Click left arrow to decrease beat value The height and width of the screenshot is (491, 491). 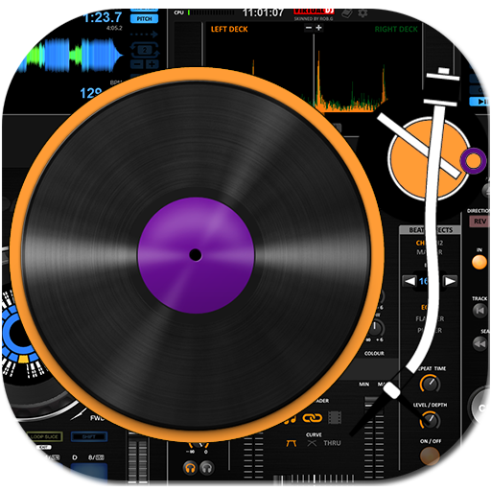click(x=409, y=281)
